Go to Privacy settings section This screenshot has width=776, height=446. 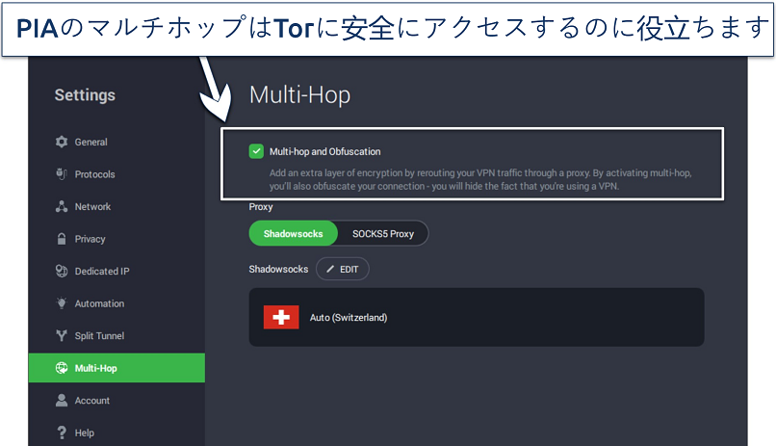coord(91,239)
